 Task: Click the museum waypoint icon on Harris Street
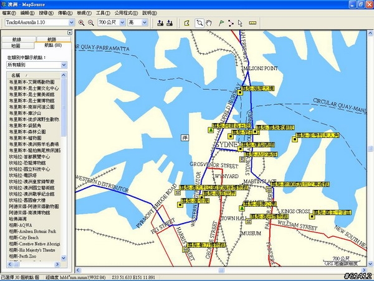[x=185, y=249]
